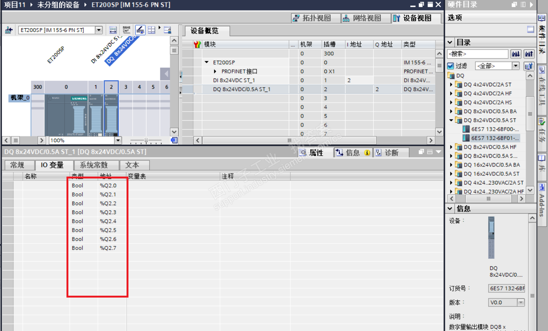Adjust the device view zoom slider
Viewport: 548px width, 331px height.
pyautogui.click(x=146, y=141)
